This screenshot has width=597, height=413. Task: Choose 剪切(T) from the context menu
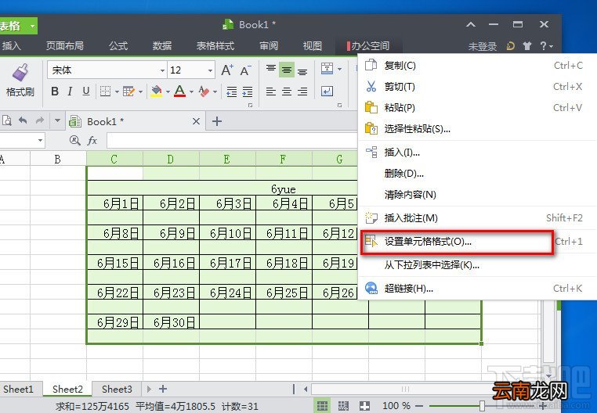point(477,87)
